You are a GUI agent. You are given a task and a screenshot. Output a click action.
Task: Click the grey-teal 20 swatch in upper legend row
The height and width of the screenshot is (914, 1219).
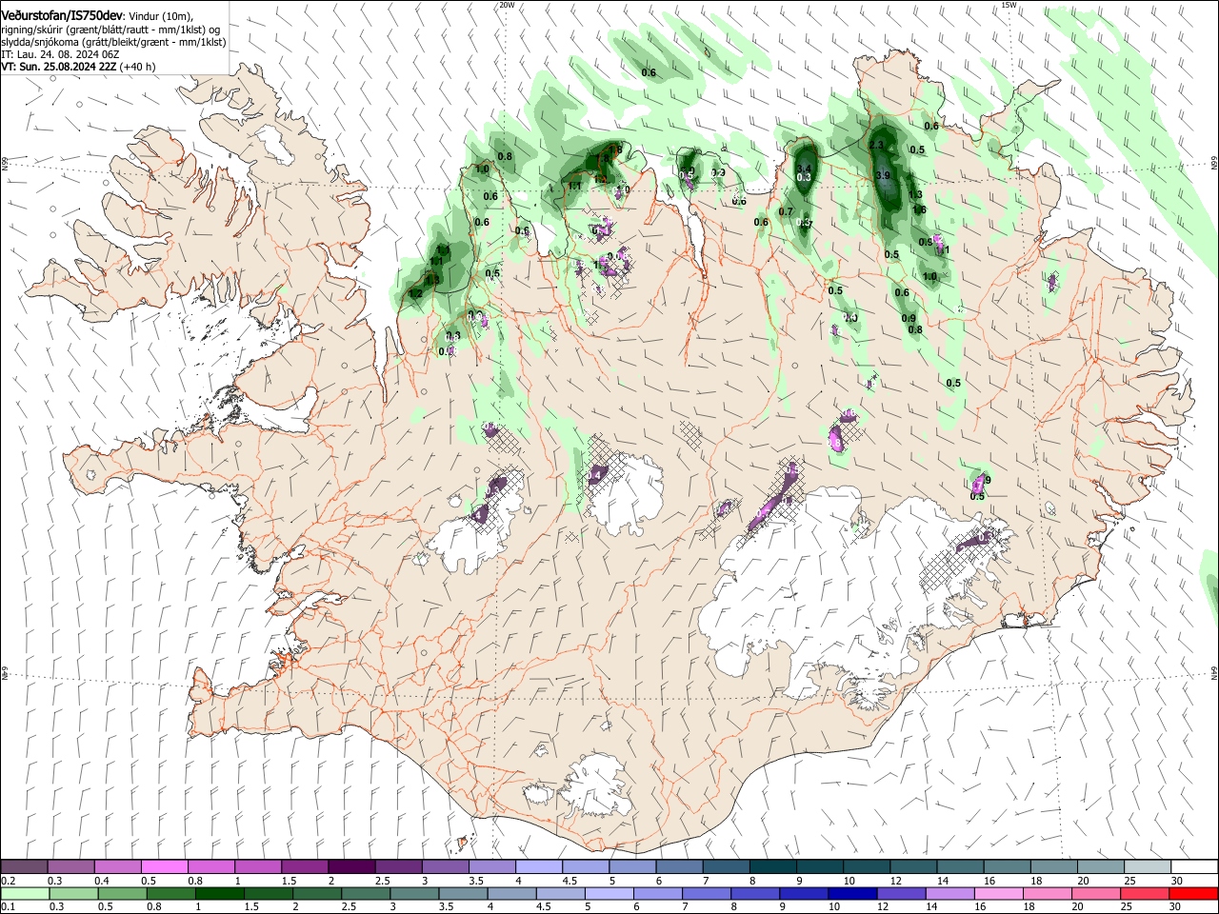point(1101,867)
